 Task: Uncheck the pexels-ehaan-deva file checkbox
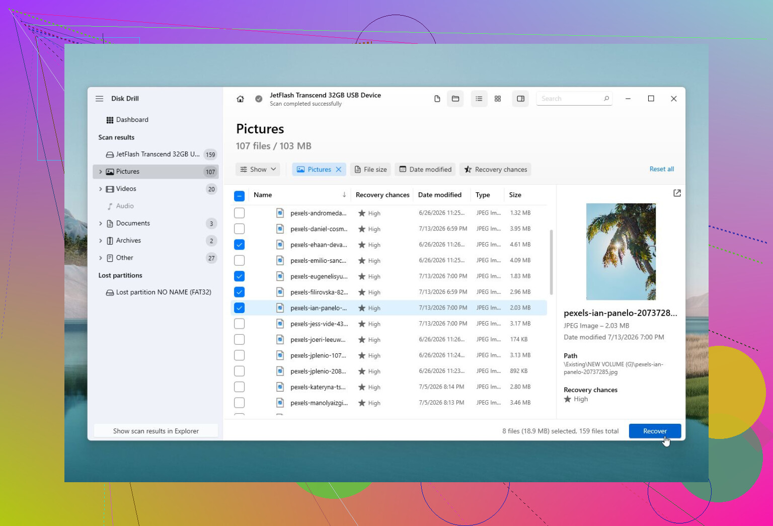coord(240,245)
